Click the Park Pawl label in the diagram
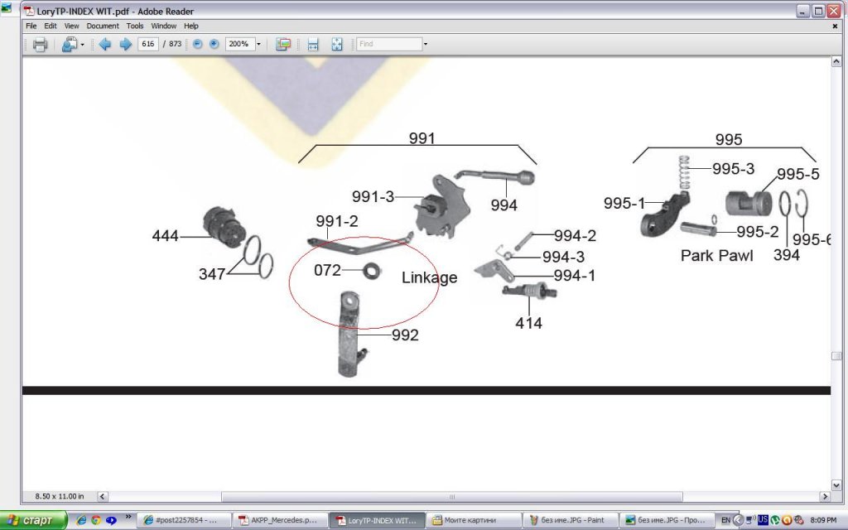 pyautogui.click(x=716, y=255)
